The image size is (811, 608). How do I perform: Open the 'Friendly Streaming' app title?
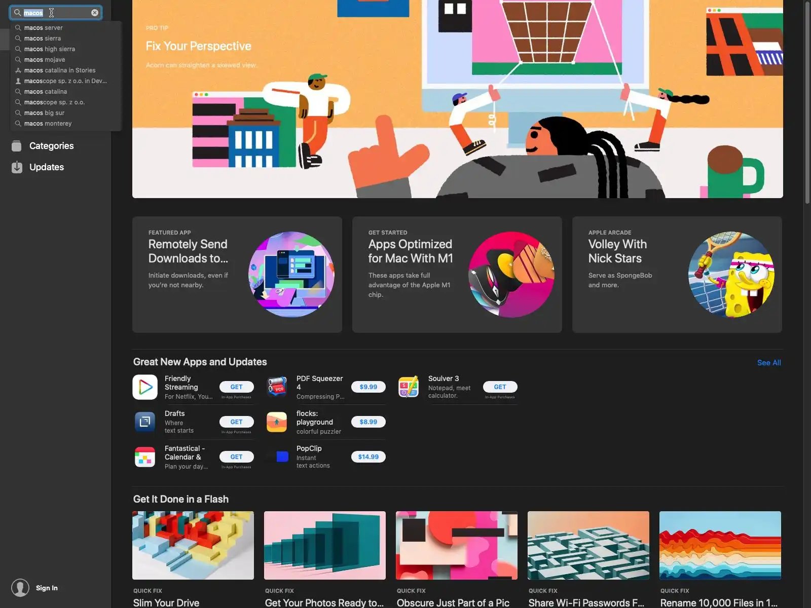tap(181, 383)
